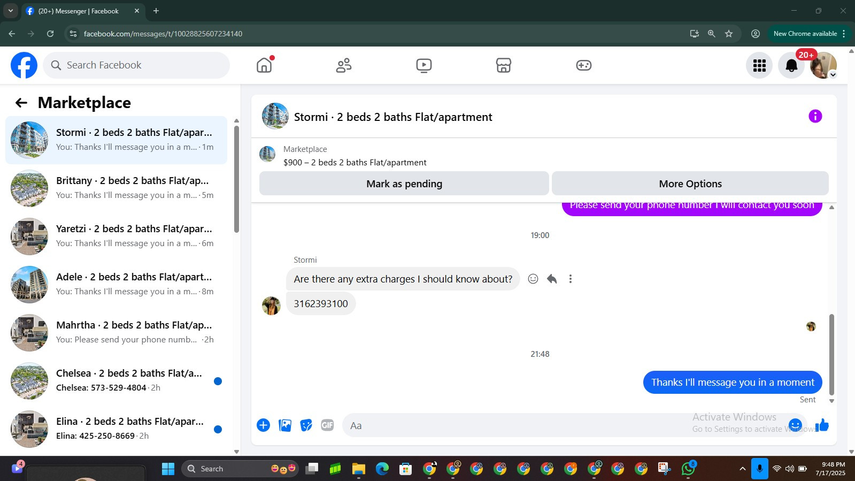Go back with browser back arrow
The width and height of the screenshot is (855, 481).
pyautogui.click(x=12, y=33)
